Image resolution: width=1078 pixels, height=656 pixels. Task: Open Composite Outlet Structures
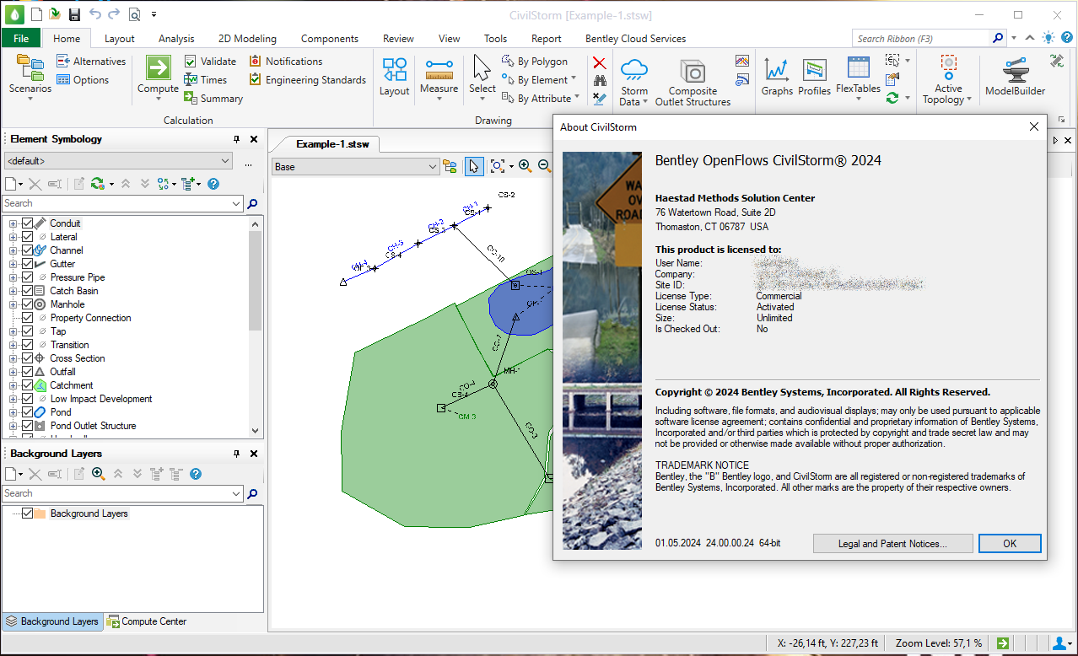click(x=693, y=74)
